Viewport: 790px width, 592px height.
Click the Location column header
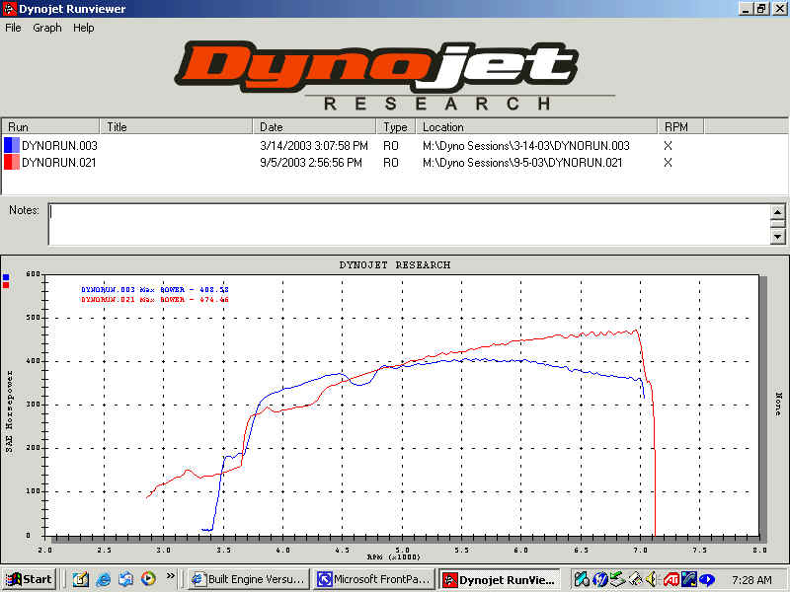[x=536, y=127]
